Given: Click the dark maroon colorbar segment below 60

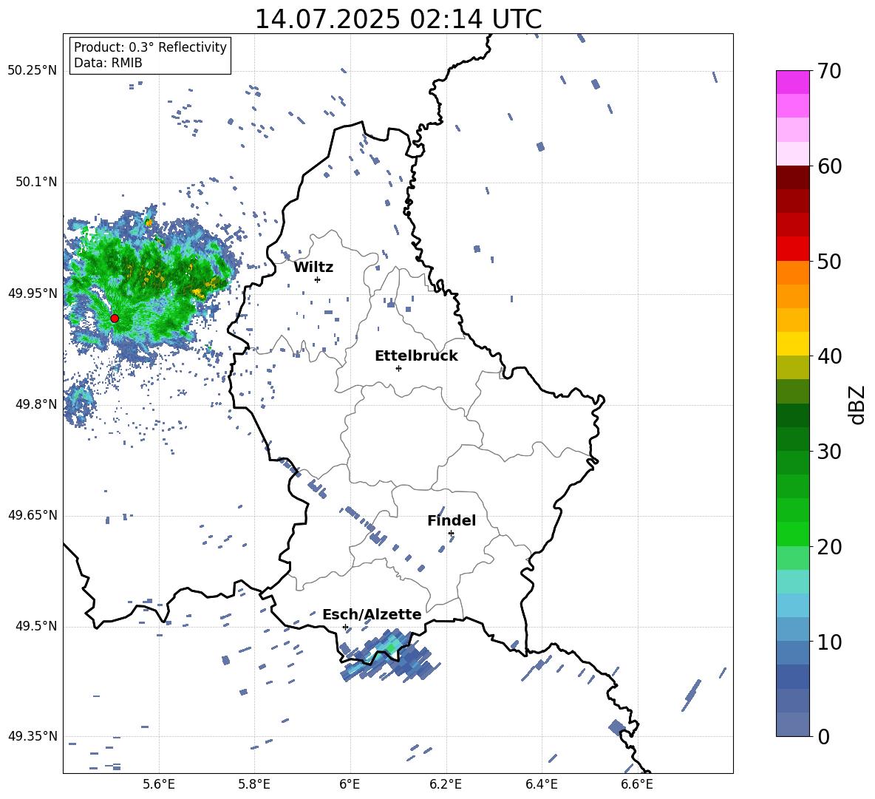Looking at the screenshot, I should tap(793, 177).
